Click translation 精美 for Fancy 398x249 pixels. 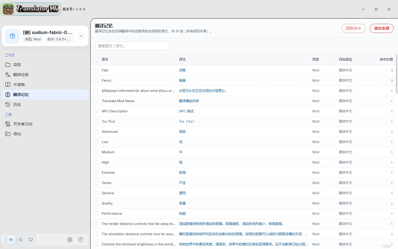182,81
